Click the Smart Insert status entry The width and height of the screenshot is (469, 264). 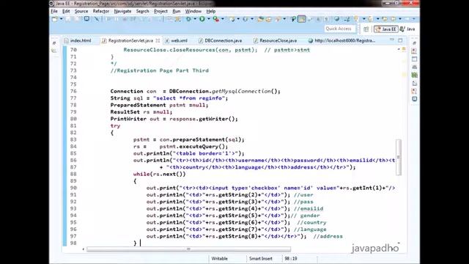point(261,259)
